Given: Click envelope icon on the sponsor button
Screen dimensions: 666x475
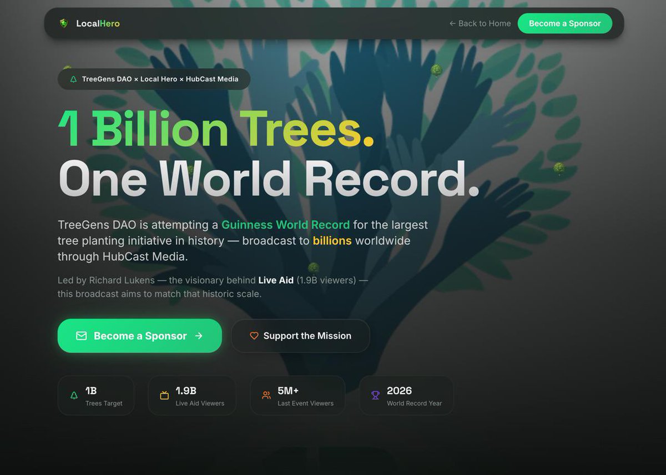Looking at the screenshot, I should (x=82, y=336).
